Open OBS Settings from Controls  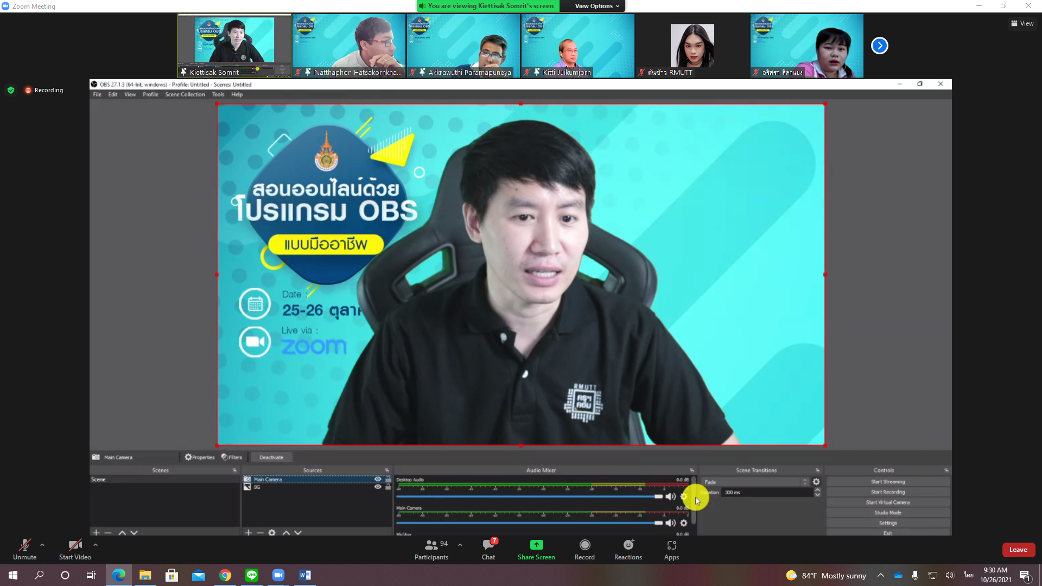(x=888, y=523)
